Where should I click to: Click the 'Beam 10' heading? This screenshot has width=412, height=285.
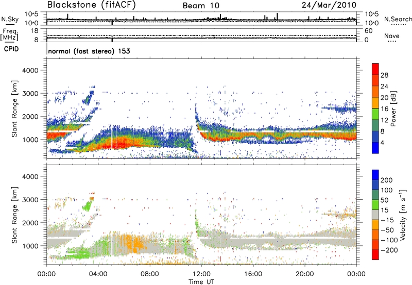pyautogui.click(x=201, y=6)
